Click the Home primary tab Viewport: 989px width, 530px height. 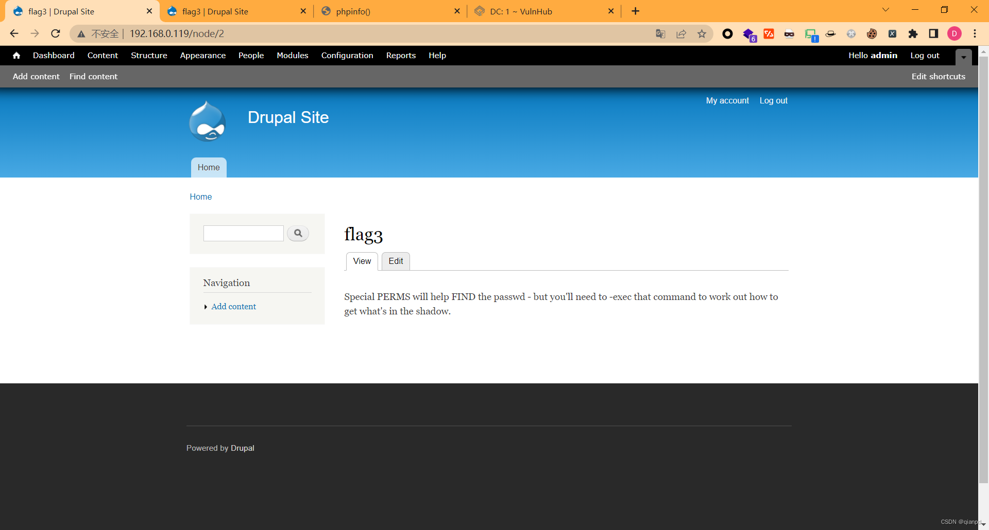click(x=209, y=168)
